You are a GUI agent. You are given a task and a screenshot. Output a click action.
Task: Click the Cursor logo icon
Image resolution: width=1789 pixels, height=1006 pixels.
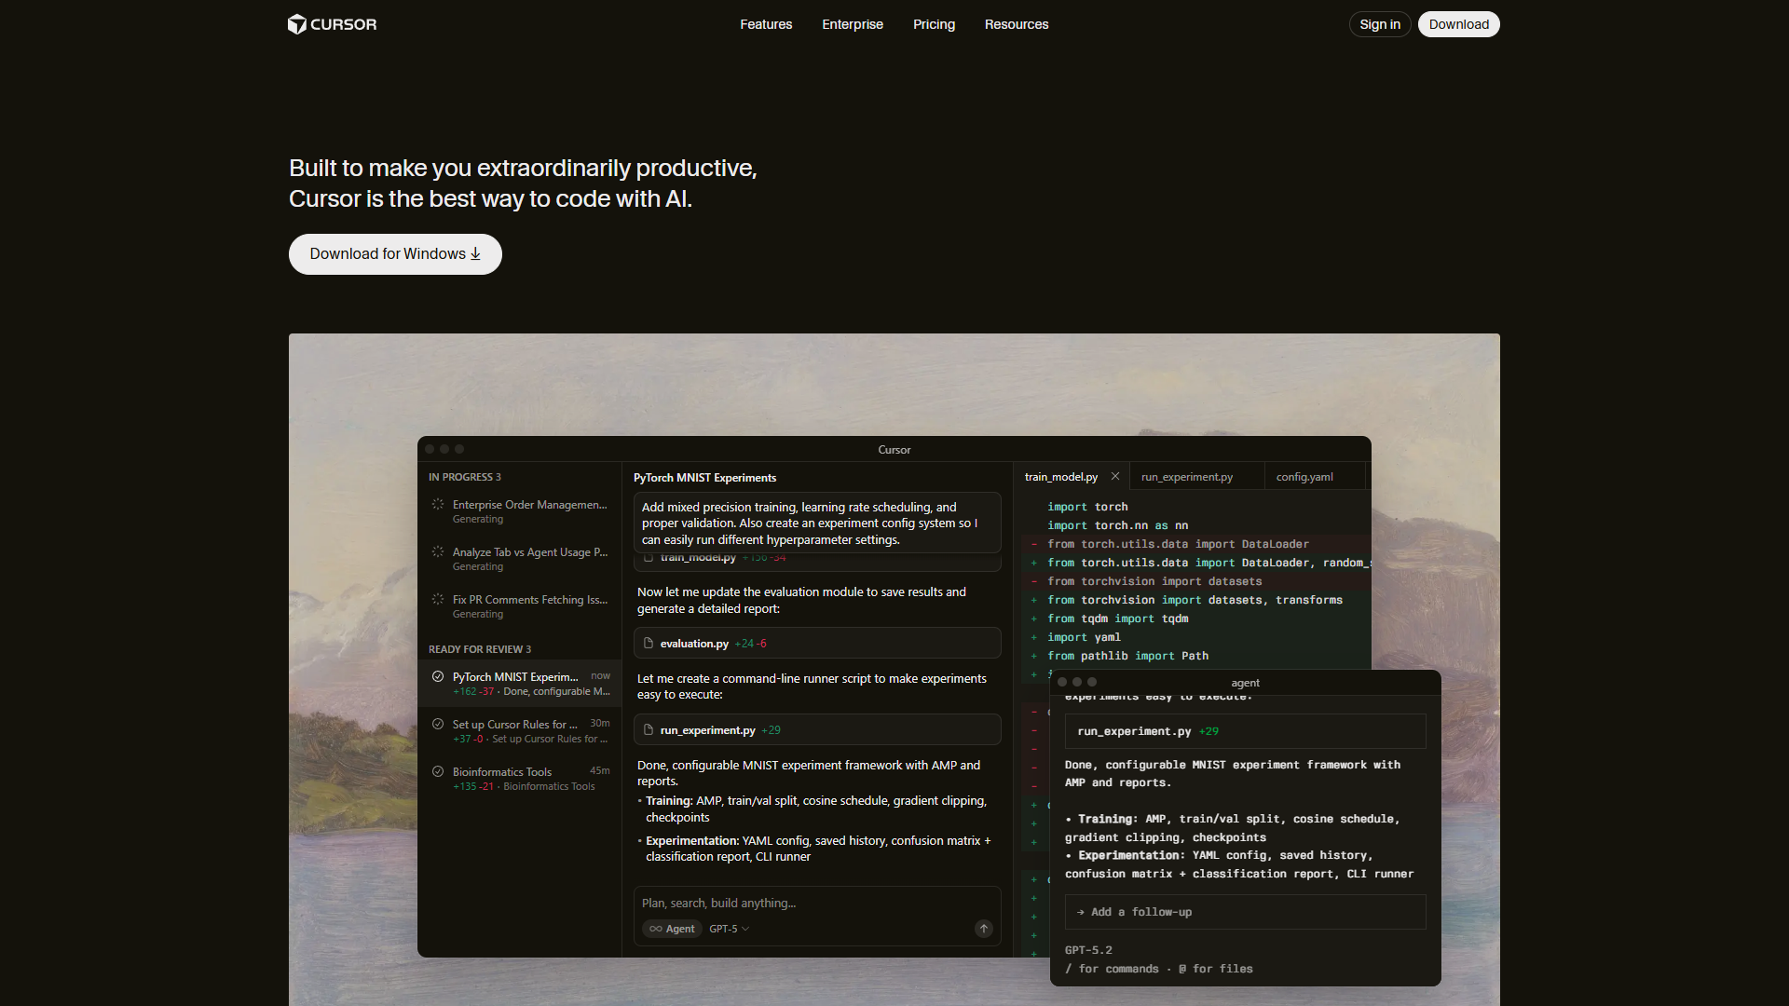click(298, 24)
